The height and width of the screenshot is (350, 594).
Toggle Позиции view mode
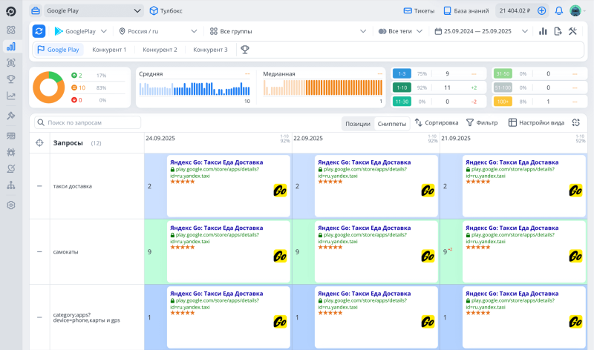pos(357,123)
